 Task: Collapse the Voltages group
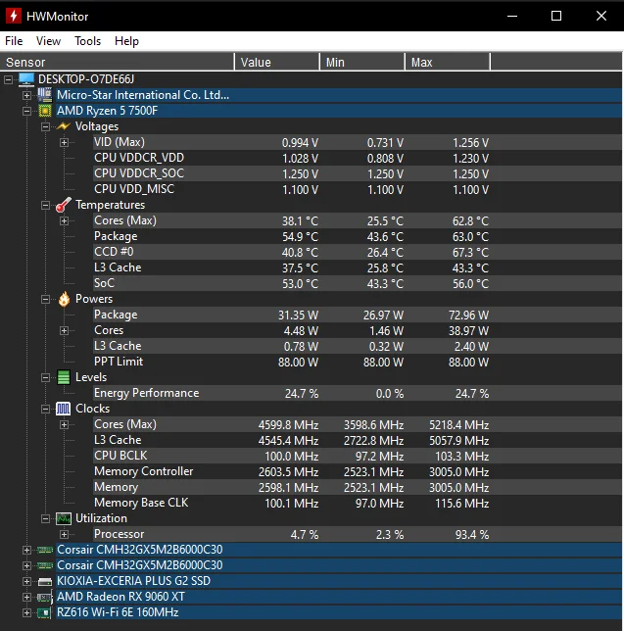point(45,126)
